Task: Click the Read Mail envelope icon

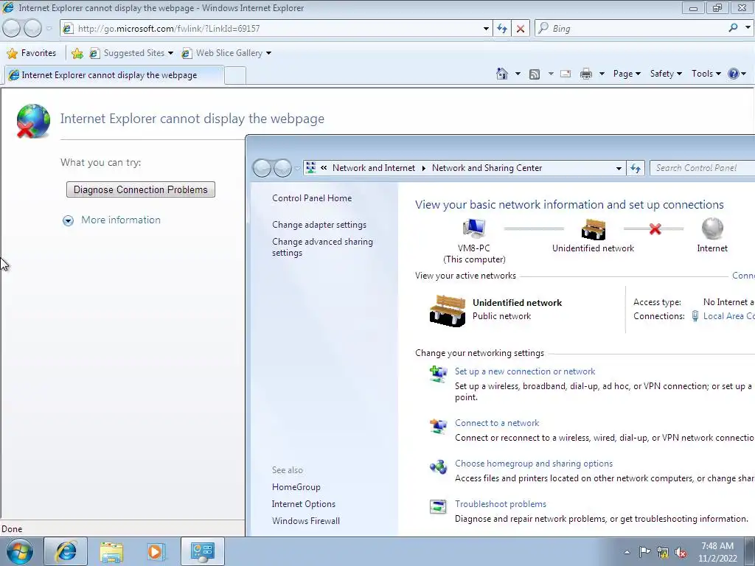Action: [566, 74]
